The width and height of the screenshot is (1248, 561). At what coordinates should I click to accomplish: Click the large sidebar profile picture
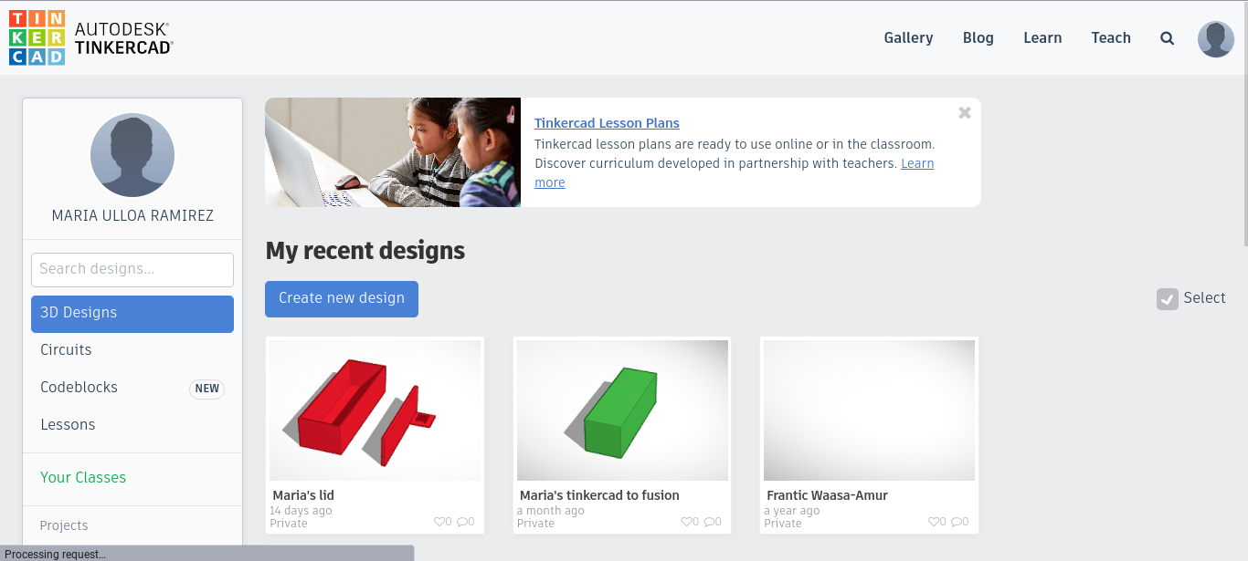click(132, 155)
